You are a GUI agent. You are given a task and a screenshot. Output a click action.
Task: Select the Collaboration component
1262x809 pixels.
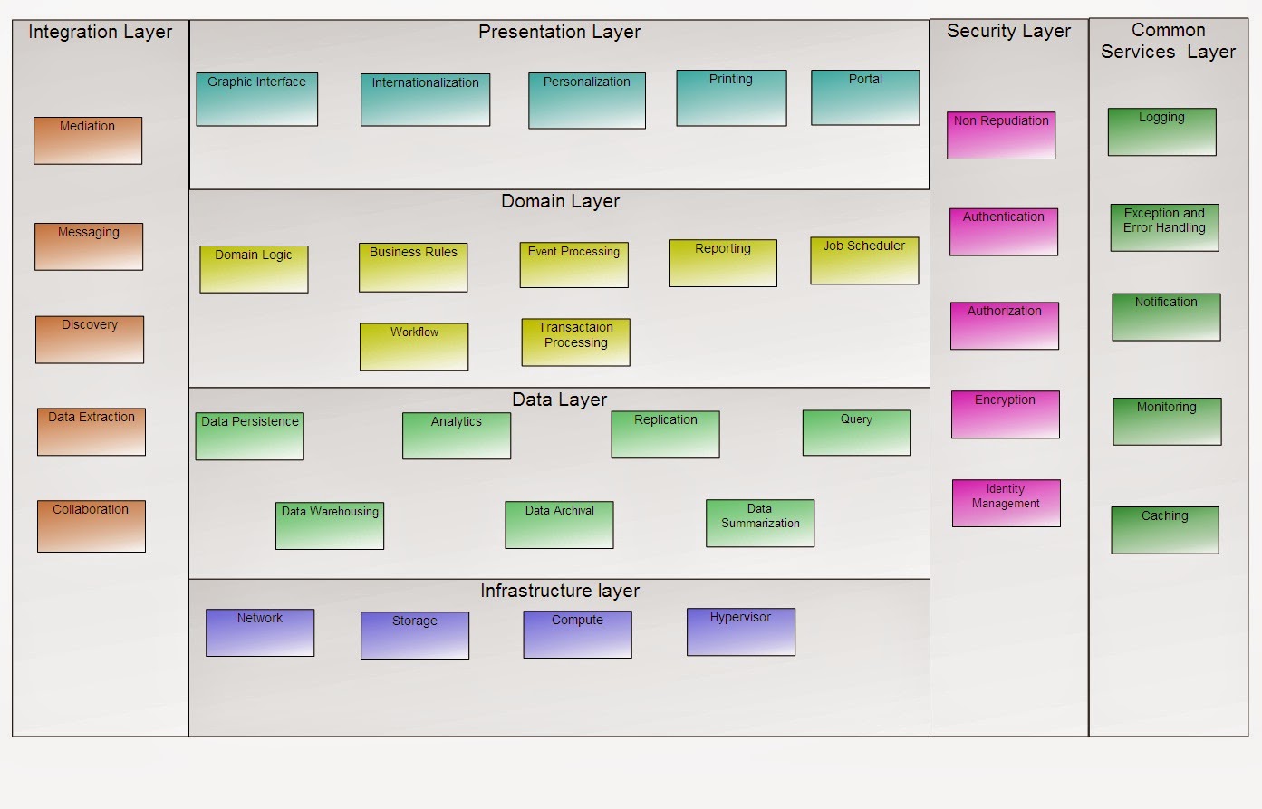click(x=91, y=525)
